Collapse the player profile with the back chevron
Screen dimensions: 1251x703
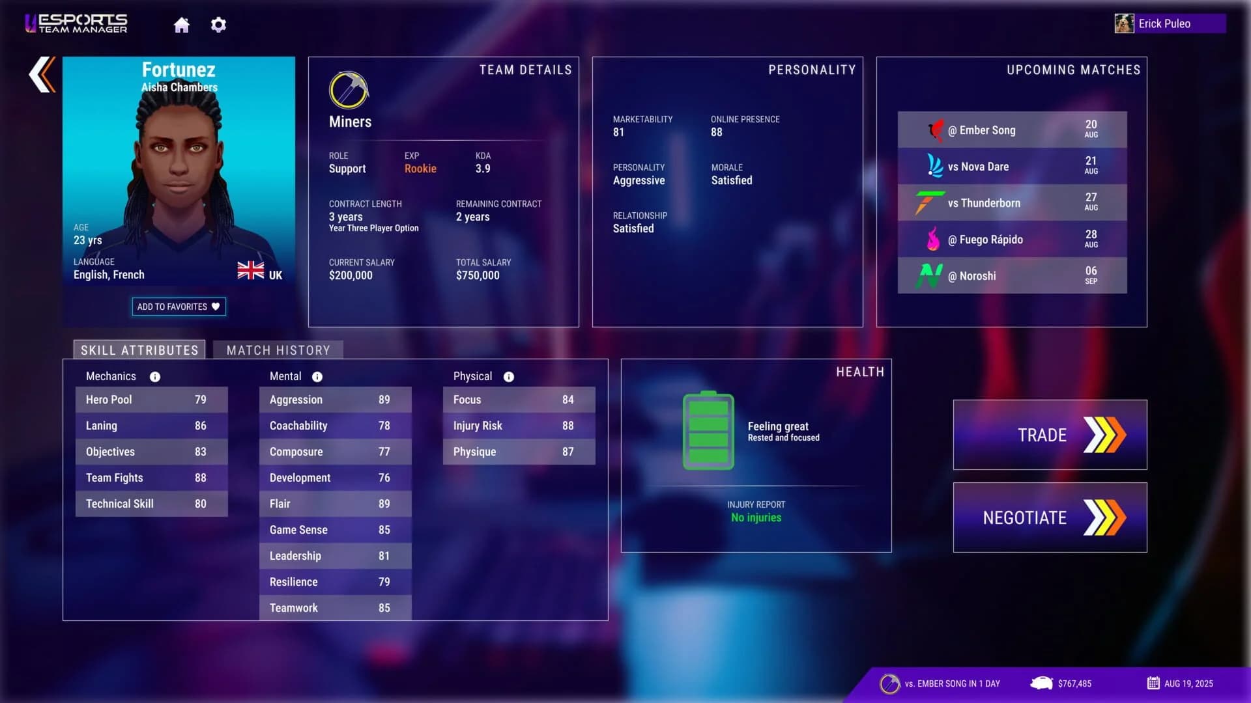click(41, 75)
